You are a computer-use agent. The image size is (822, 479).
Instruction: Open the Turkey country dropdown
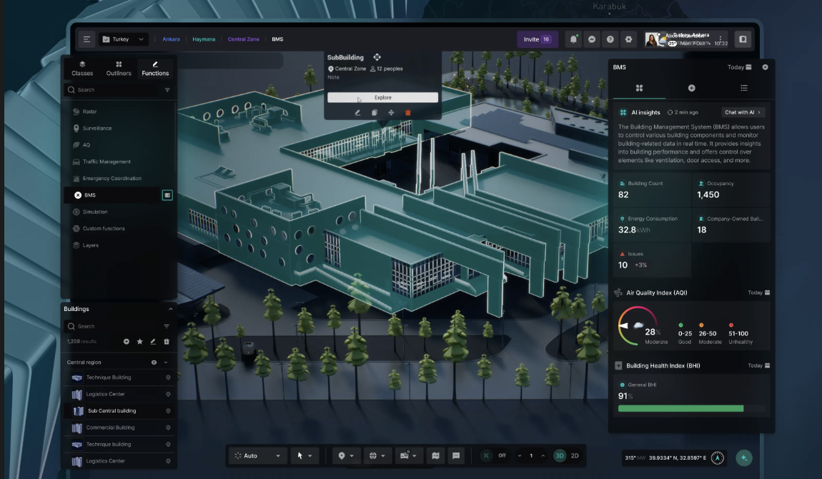pyautogui.click(x=124, y=39)
